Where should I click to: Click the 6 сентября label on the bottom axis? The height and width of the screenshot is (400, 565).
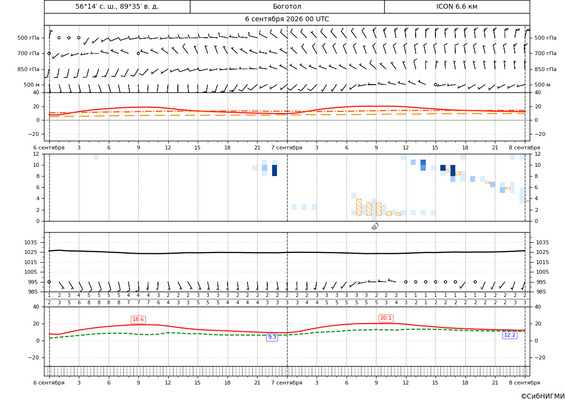49,383
